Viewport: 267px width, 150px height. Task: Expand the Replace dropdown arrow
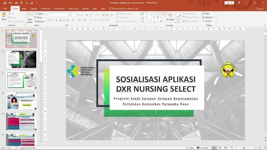pos(214,17)
